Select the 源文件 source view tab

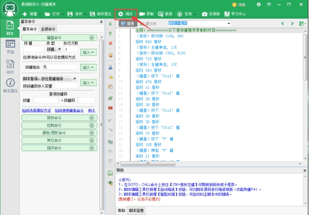point(148,24)
